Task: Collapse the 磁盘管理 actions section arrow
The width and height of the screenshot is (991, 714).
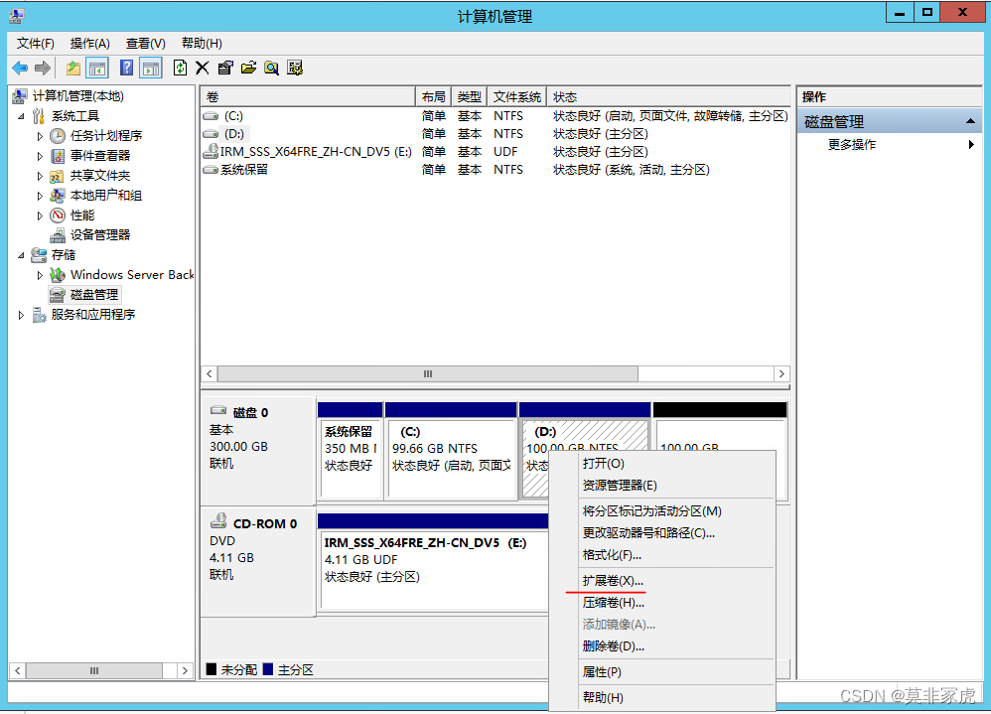Action: click(x=970, y=121)
